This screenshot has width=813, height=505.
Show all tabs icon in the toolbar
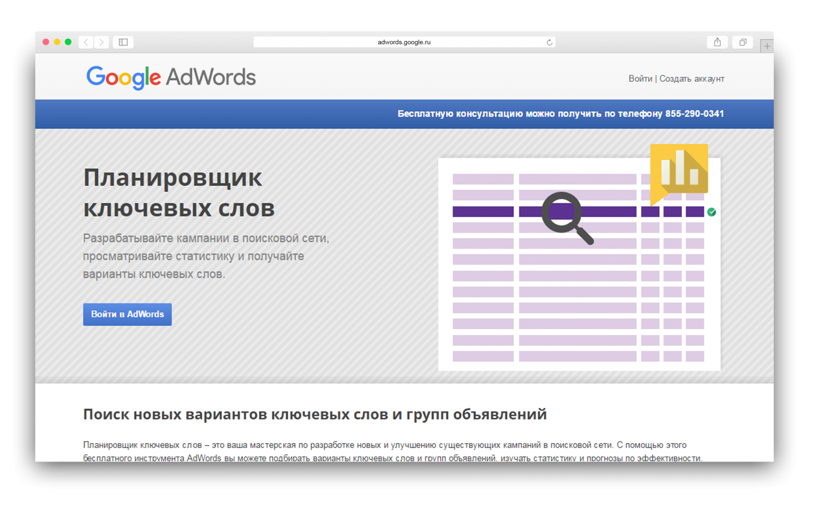[x=742, y=42]
